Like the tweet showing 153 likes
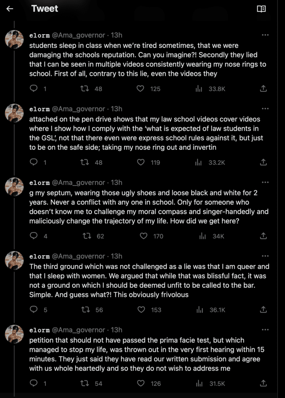This screenshot has height=398, width=285. [141, 310]
